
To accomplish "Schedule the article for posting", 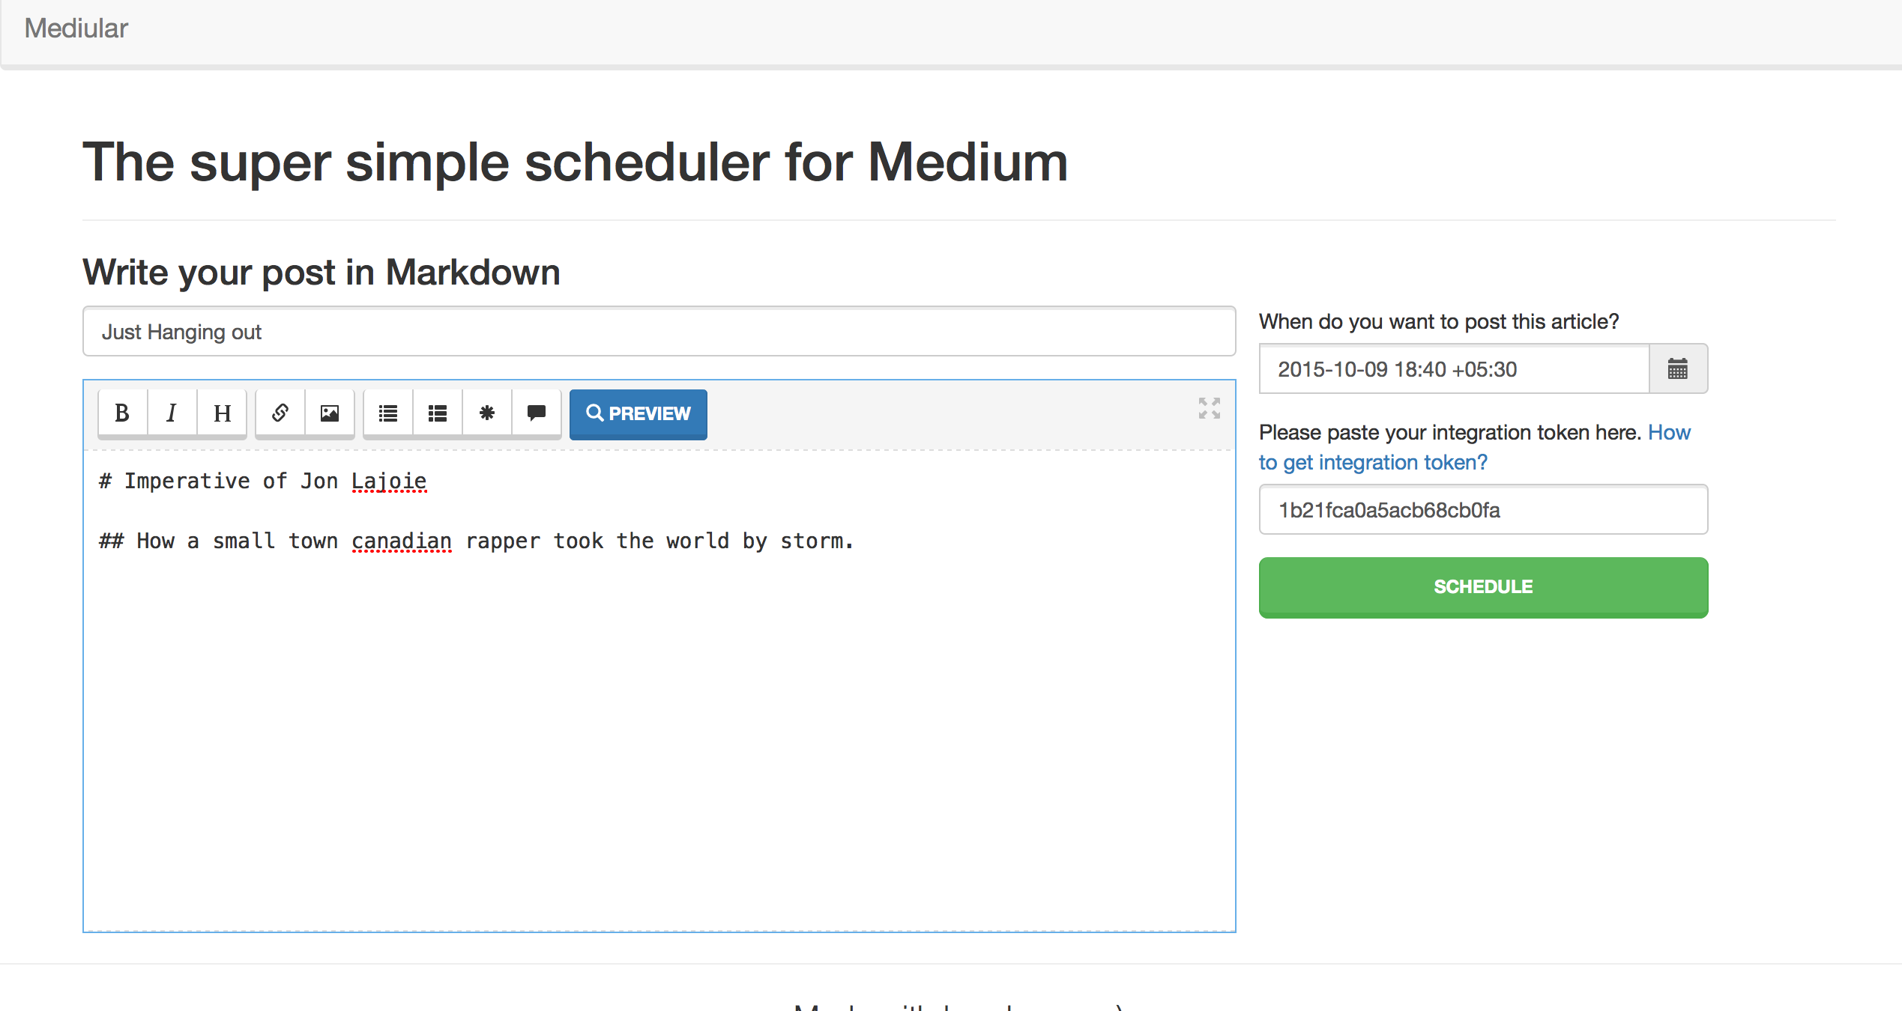I will click(1482, 587).
